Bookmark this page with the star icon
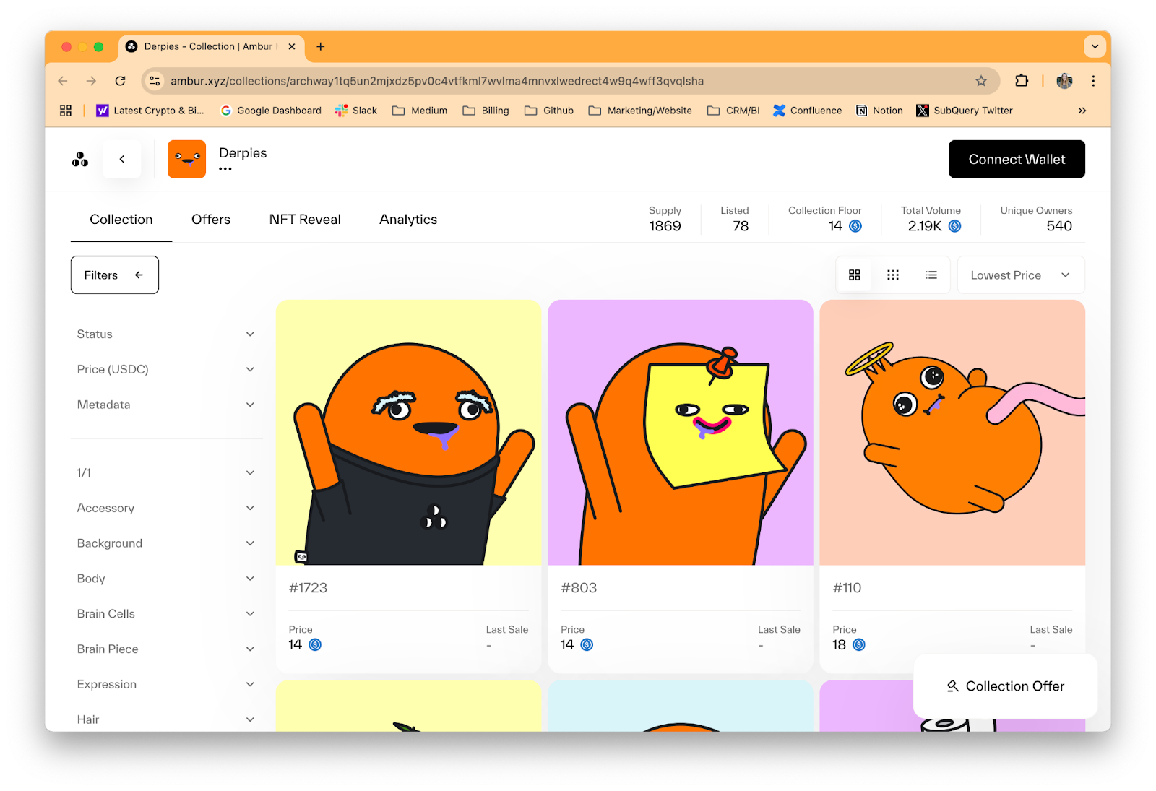Screen dimensions: 1156x791 point(981,81)
